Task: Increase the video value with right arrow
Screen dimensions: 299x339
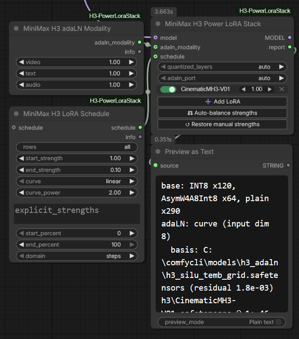Action: click(131, 62)
